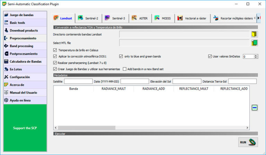Click the MODIS tab icon
266x155 pixels.
point(157,18)
